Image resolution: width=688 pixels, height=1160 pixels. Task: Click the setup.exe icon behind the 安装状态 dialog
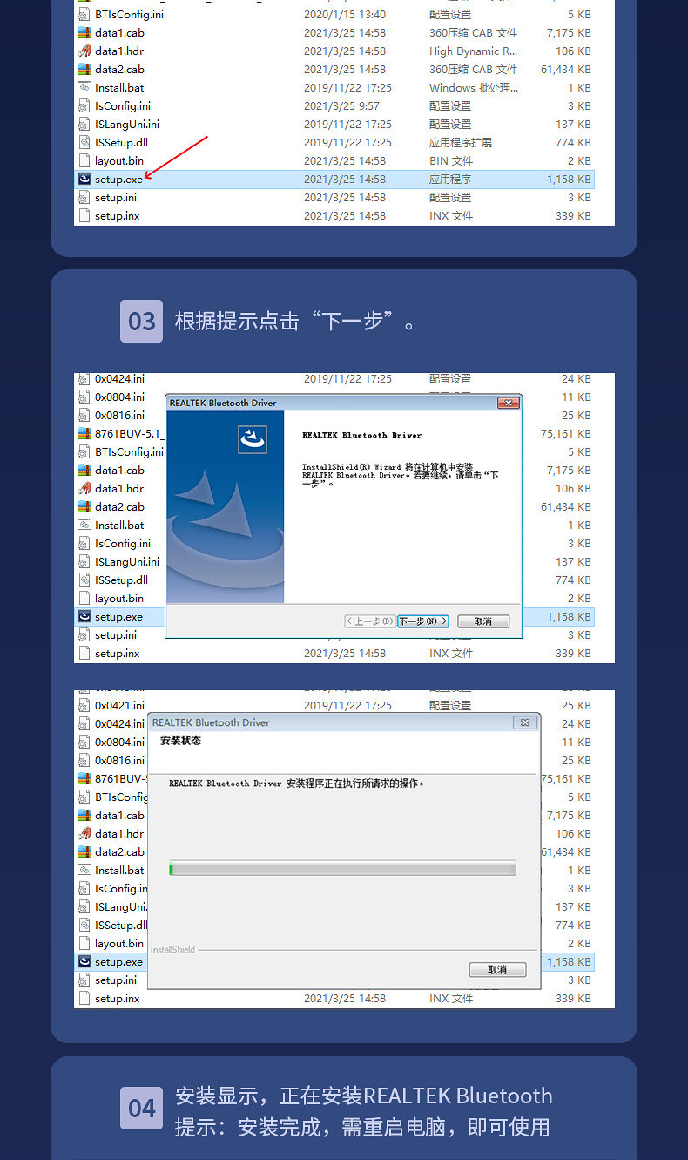coord(84,961)
